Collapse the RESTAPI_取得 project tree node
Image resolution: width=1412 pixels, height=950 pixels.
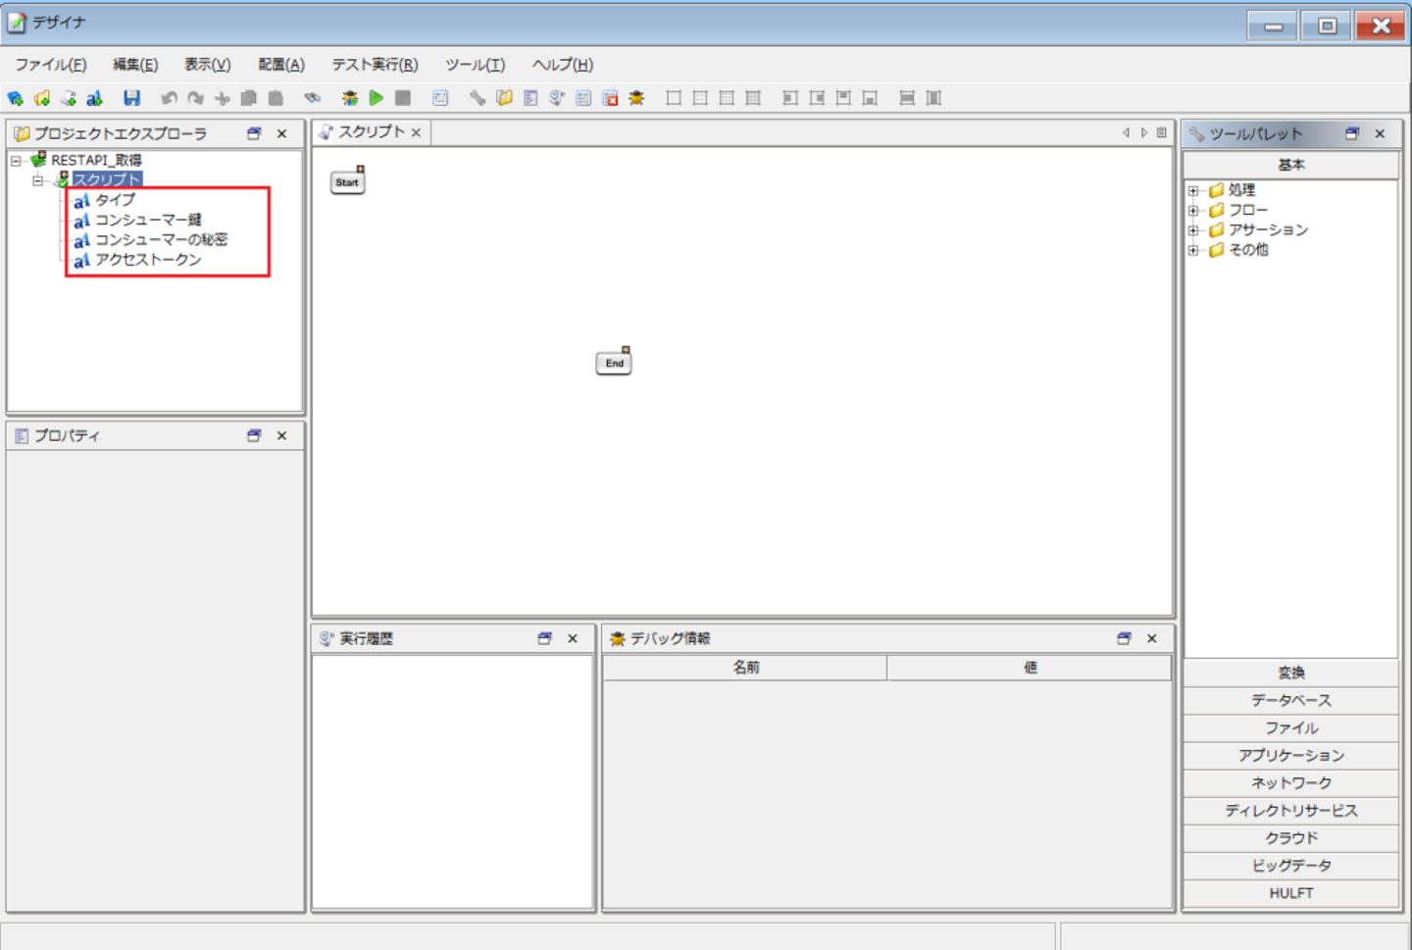coord(16,161)
